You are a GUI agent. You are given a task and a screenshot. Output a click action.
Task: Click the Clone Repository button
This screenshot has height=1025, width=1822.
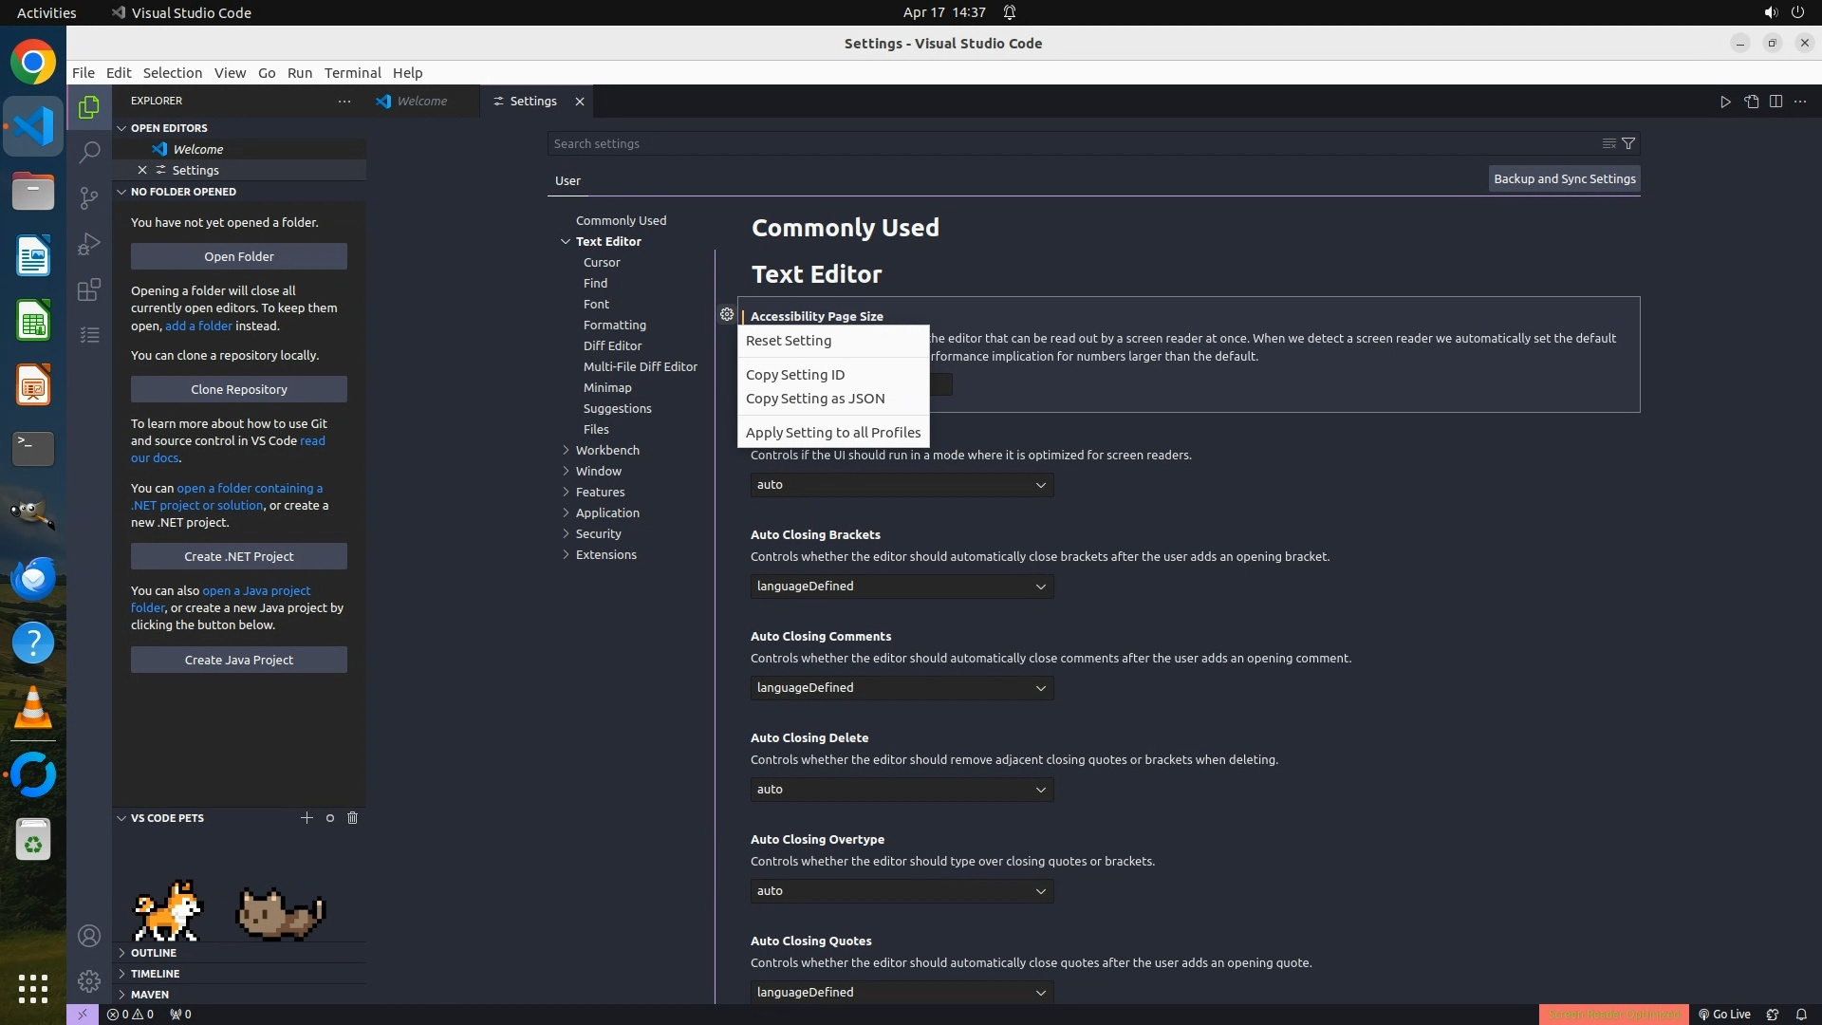(x=238, y=389)
